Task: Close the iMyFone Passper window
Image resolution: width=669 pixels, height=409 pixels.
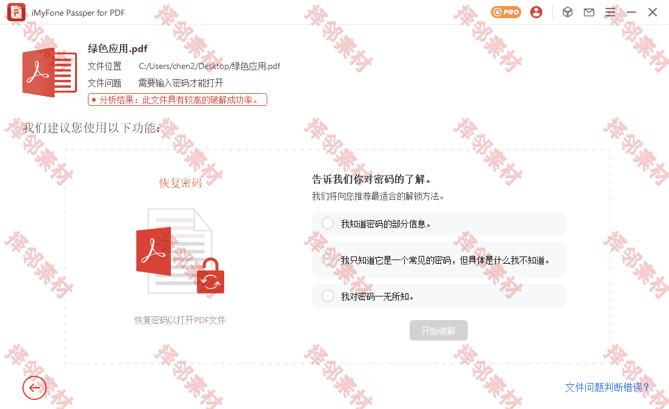Action: pos(653,12)
